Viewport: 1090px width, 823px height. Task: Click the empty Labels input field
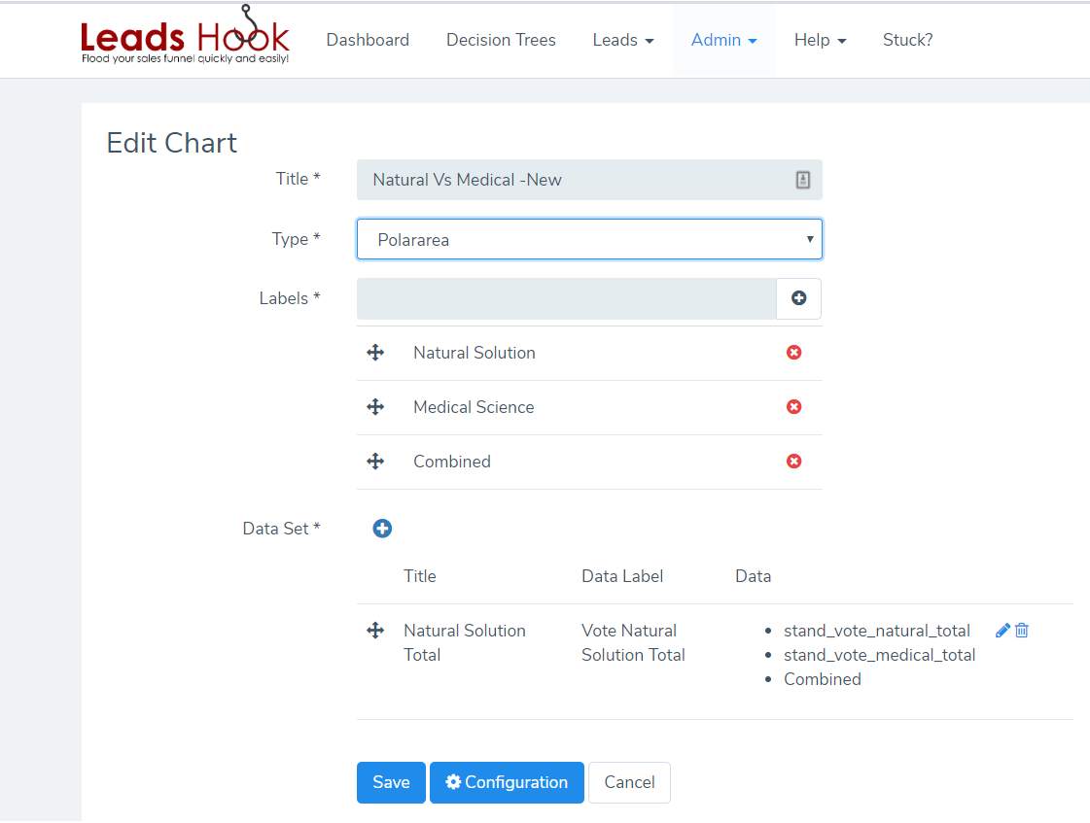coord(564,298)
